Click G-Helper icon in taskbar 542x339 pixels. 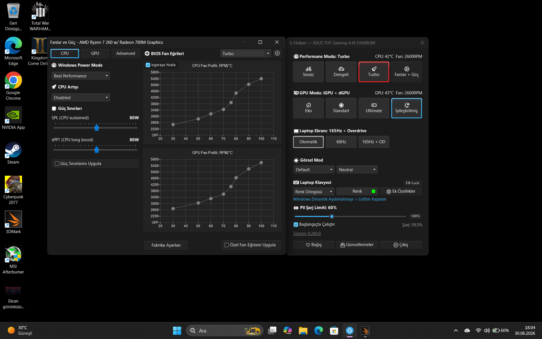(350, 331)
